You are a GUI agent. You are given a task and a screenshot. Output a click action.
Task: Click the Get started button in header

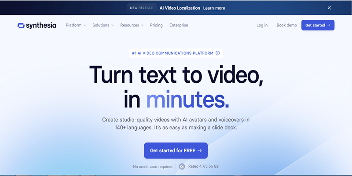[x=318, y=25]
